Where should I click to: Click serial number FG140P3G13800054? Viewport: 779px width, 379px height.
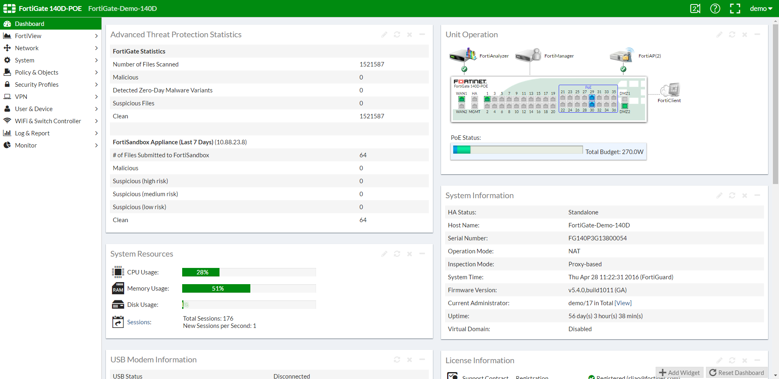598,238
